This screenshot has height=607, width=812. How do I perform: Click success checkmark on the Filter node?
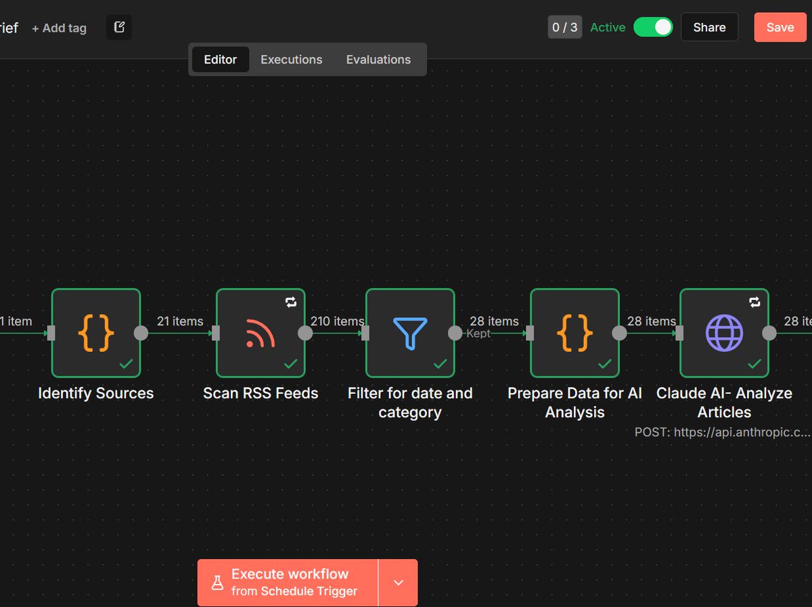[x=440, y=364]
